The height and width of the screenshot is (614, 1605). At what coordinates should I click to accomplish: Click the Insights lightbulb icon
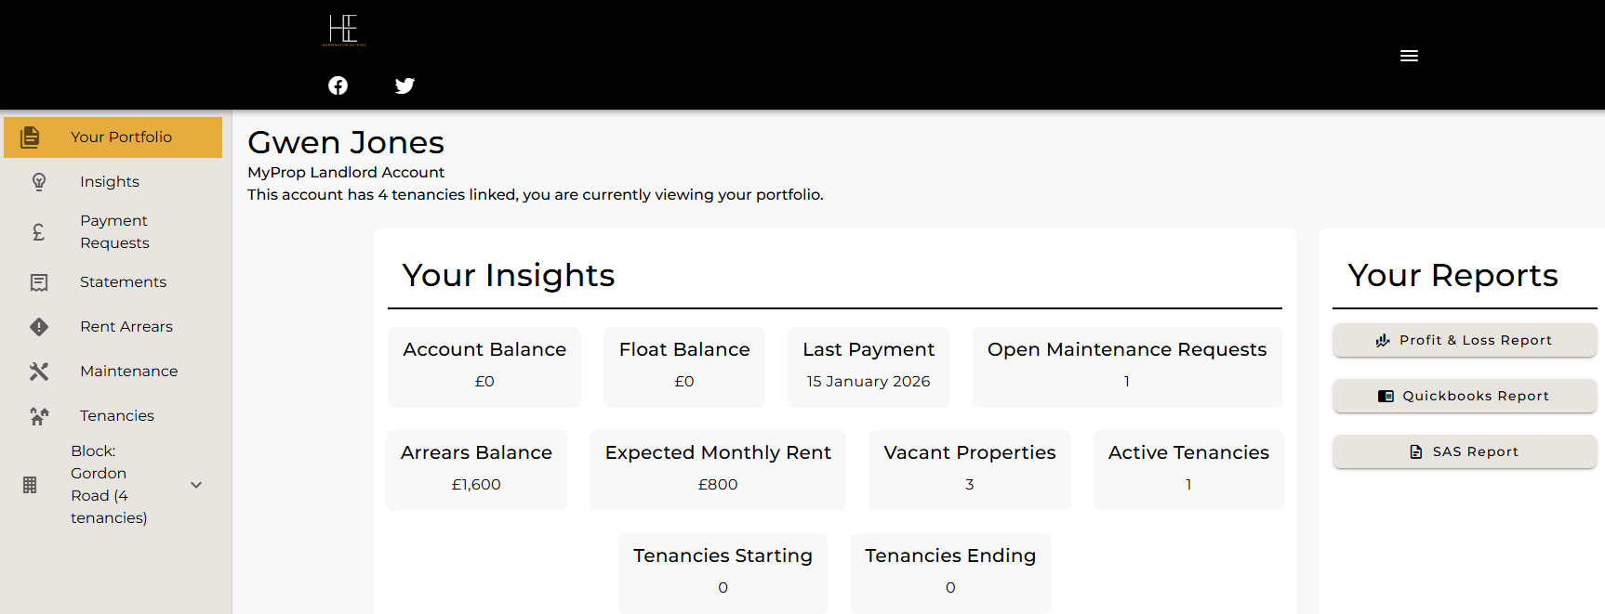click(39, 182)
